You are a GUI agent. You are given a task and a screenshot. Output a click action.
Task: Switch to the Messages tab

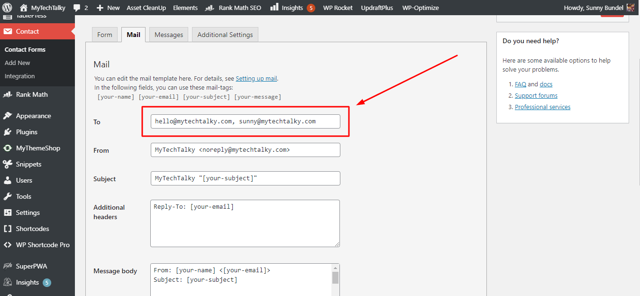(x=168, y=34)
